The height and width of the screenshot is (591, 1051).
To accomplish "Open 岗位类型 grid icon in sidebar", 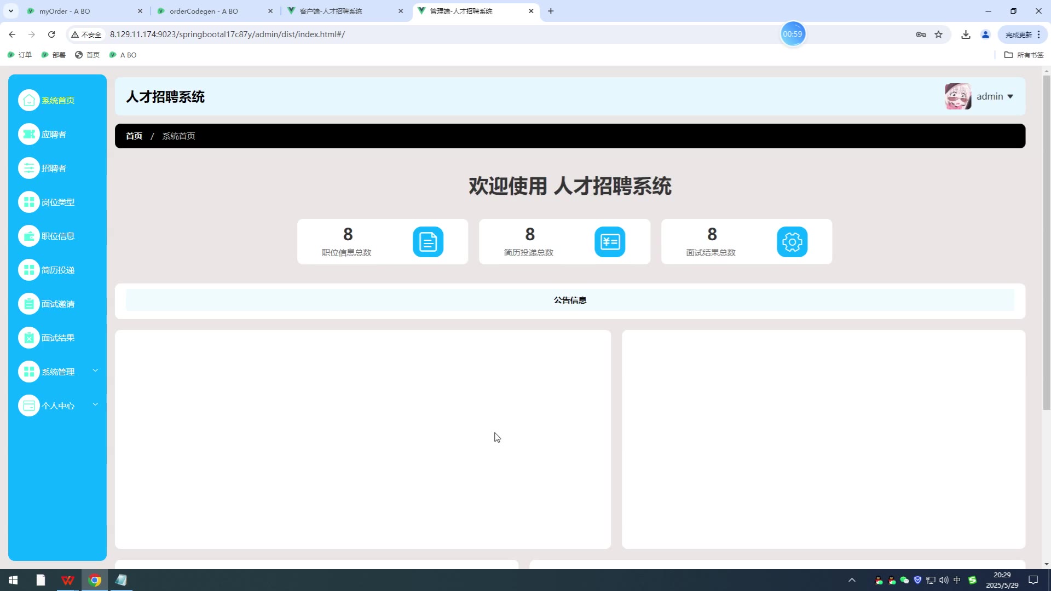I will coord(29,202).
